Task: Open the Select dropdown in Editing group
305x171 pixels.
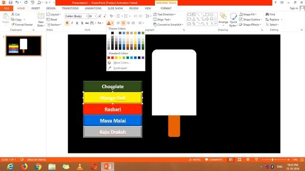Action: pos(272,25)
